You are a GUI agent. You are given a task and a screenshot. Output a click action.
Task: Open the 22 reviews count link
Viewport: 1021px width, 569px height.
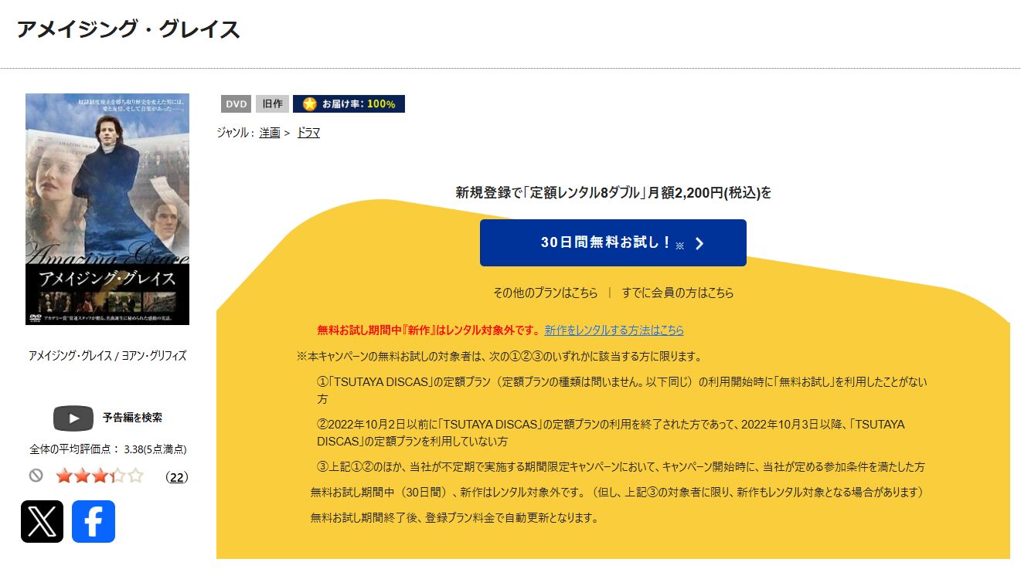click(x=177, y=477)
